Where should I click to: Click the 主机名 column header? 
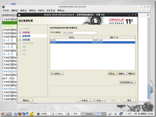click(71, 38)
